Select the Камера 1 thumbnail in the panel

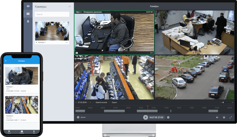tap(52, 31)
